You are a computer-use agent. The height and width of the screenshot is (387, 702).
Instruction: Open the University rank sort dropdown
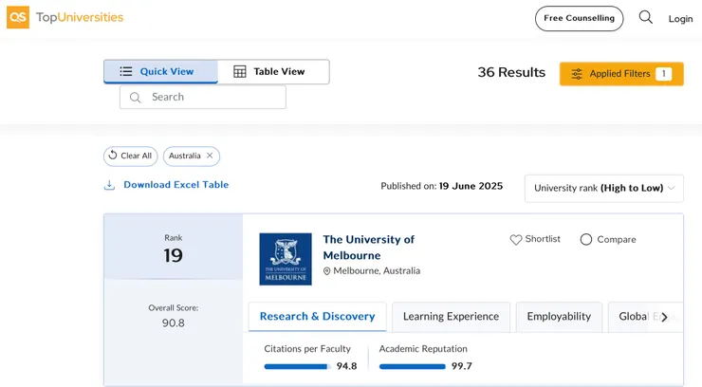coord(603,188)
